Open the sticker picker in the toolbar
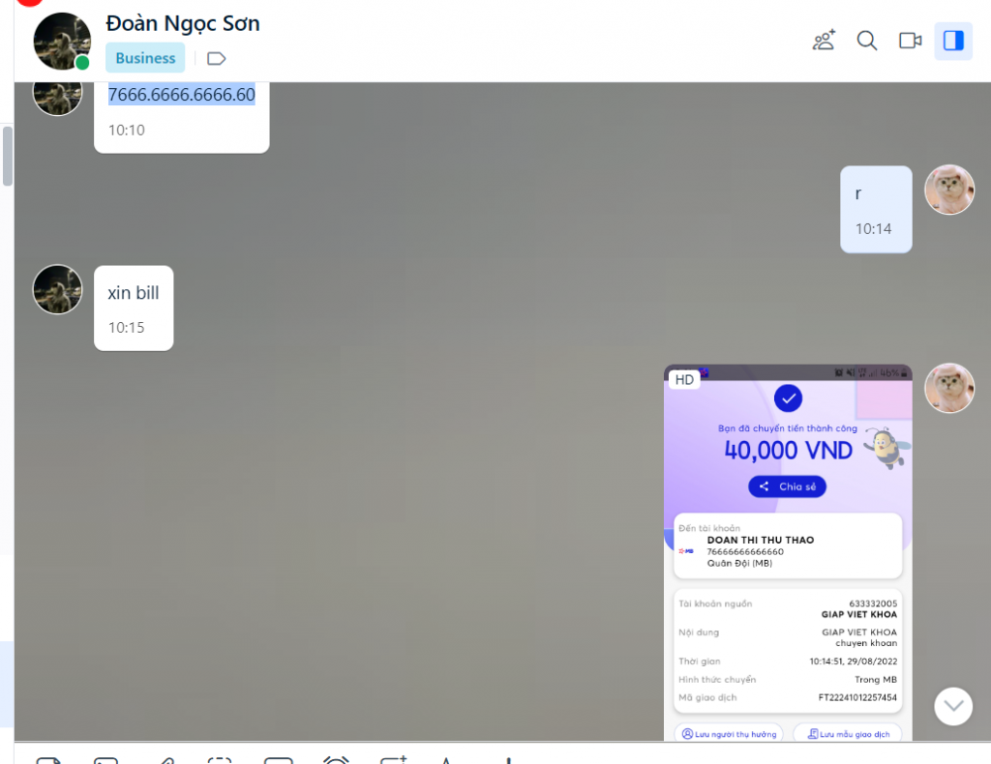991x764 pixels. click(46, 760)
